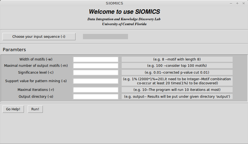The image size is (248, 144).
Task: Activate the Support value for pattern mining field
Action: [96, 81]
